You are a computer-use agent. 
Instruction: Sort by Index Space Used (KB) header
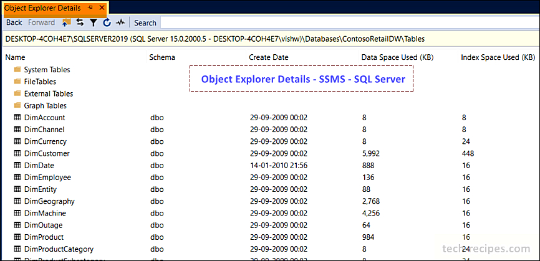coord(498,57)
